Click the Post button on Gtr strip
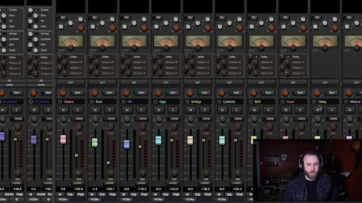The height and width of the screenshot is (203, 362). (x=144, y=195)
